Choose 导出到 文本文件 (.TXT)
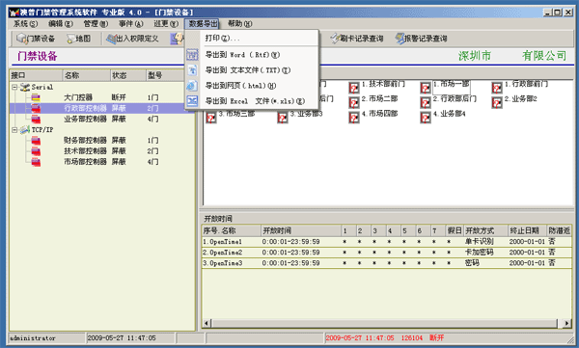The image size is (579, 348). (252, 70)
